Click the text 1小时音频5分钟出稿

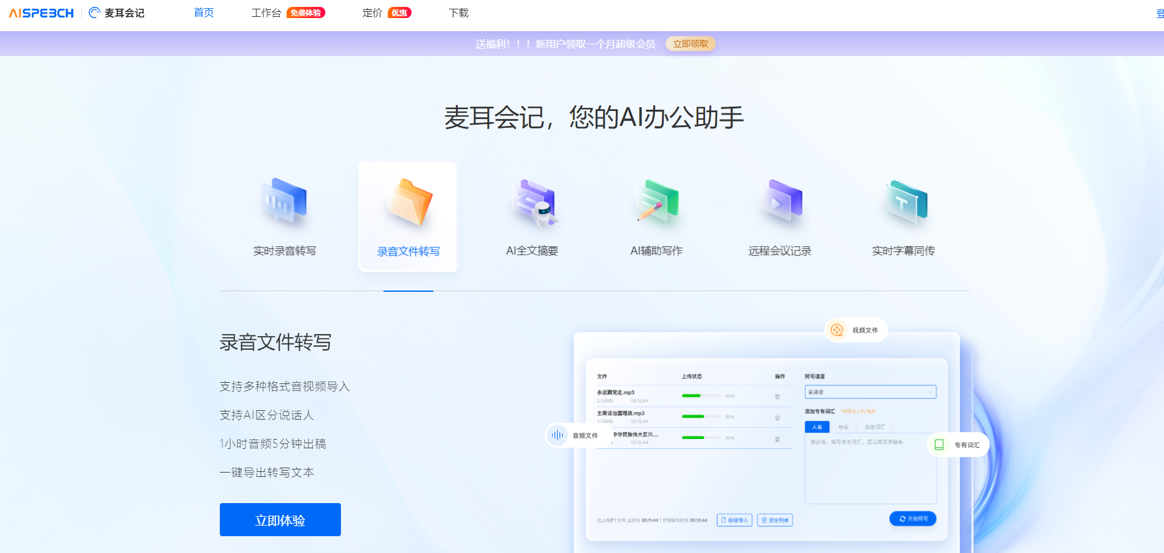click(272, 444)
